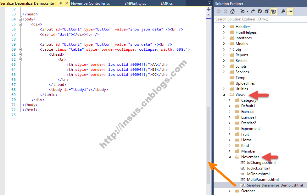307x195 pixels.
Task: Expand the Interfaces folder node
Action: tap(224, 38)
